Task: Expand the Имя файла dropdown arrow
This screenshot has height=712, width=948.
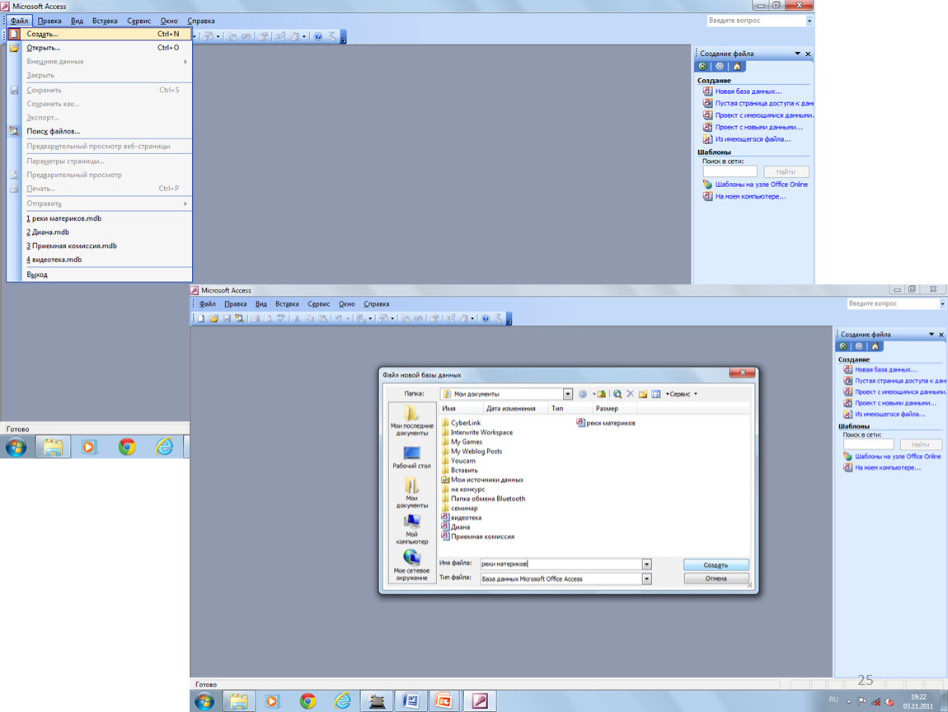Action: pos(647,564)
